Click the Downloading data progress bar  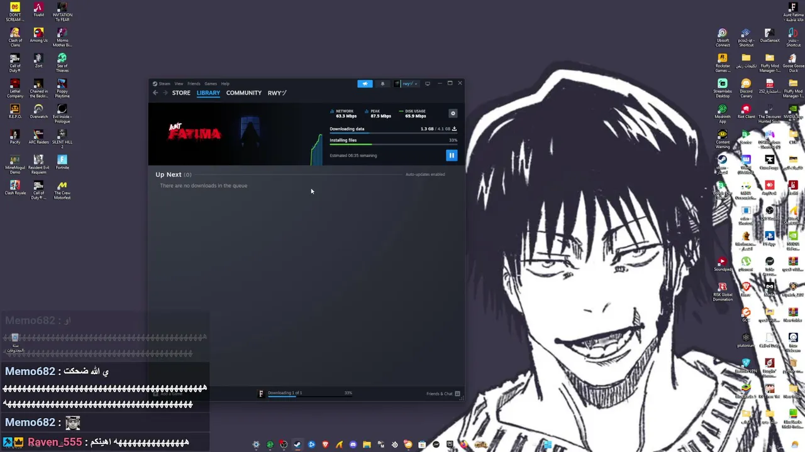[393, 134]
